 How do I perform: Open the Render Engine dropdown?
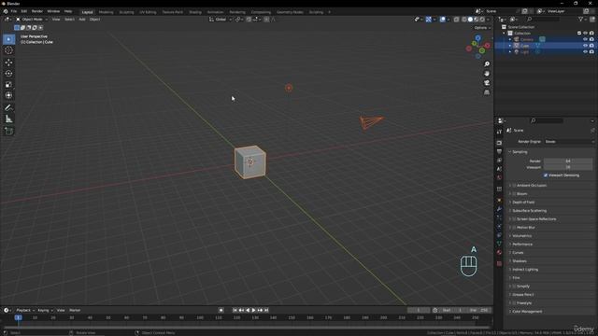tap(569, 141)
